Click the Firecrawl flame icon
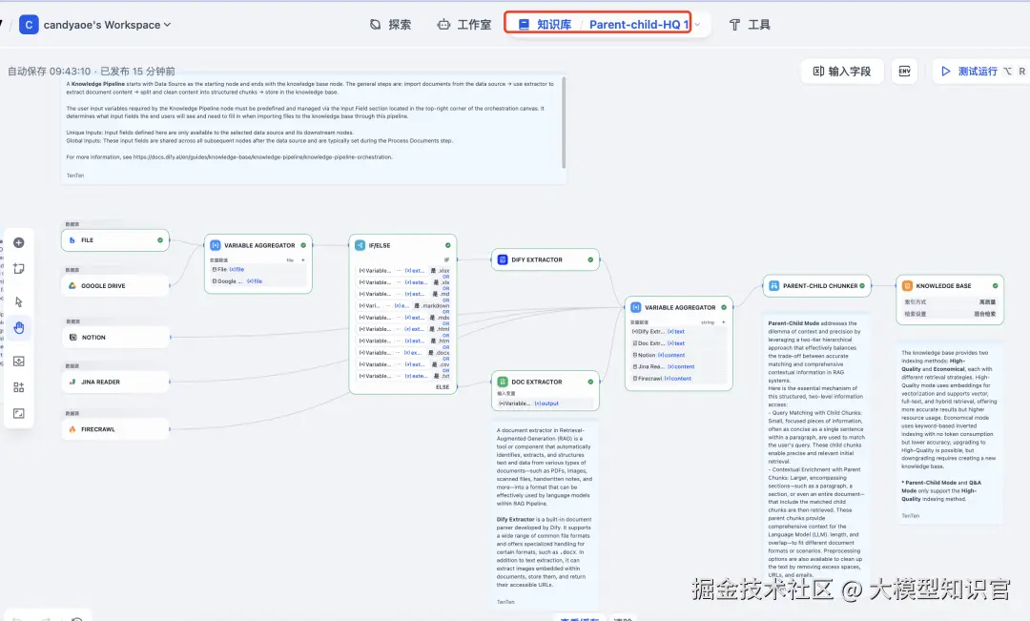The image size is (1030, 621). tap(72, 429)
